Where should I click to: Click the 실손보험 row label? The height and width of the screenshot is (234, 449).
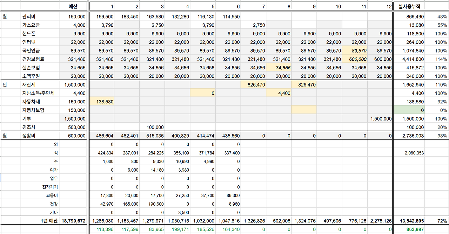tap(30, 68)
